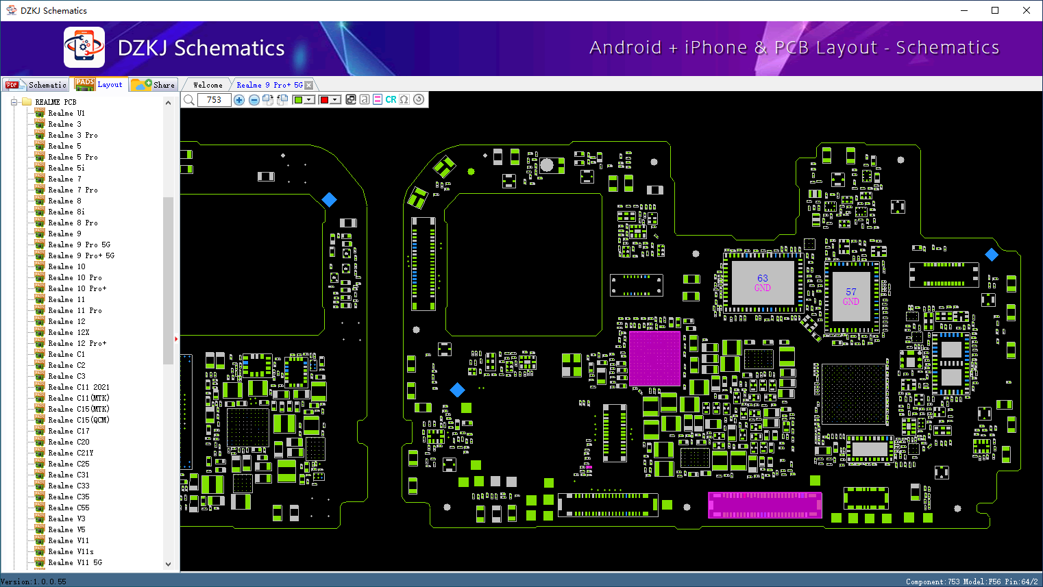
Task: Open Realme 9 Pro 5G in the tree
Action: [x=79, y=245]
